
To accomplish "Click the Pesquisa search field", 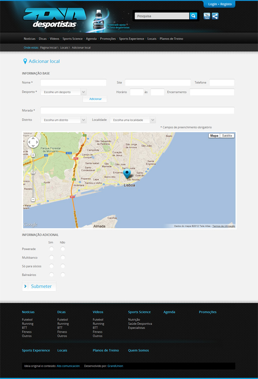I will pos(162,16).
